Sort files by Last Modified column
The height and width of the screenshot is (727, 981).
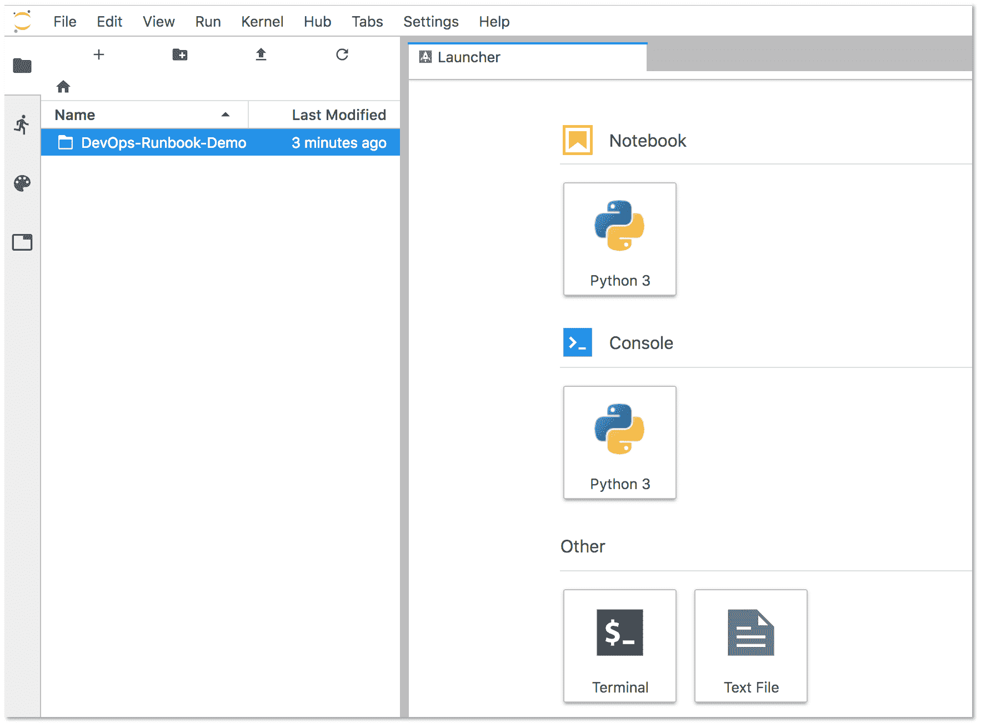[x=338, y=115]
